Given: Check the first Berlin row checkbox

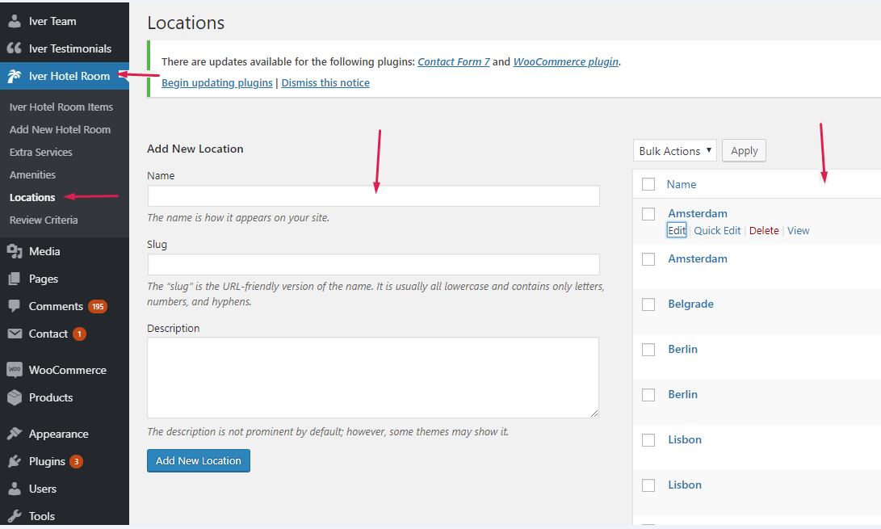Looking at the screenshot, I should (x=648, y=350).
